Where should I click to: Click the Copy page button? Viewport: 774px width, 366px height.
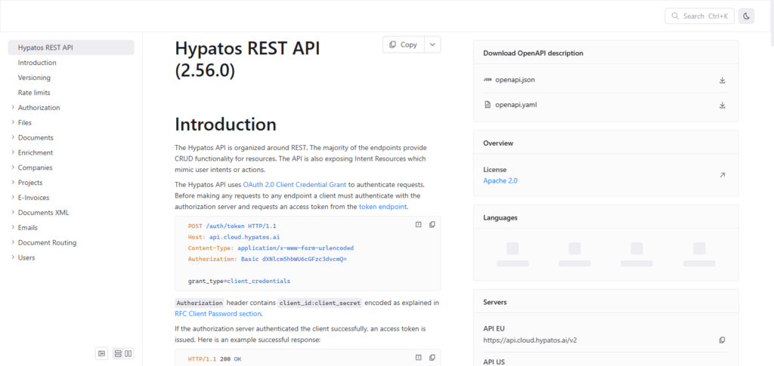404,45
